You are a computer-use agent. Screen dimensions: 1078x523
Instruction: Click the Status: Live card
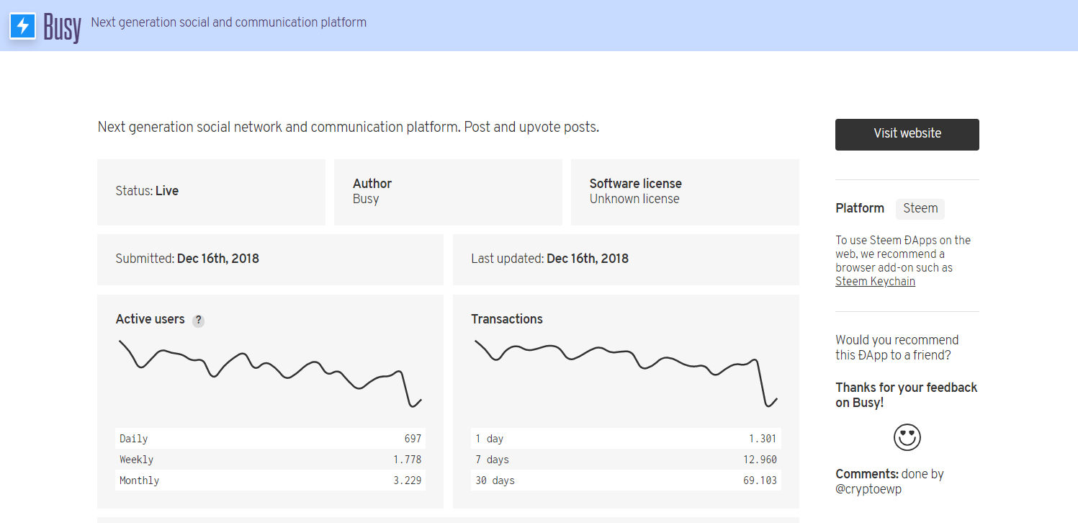point(211,192)
